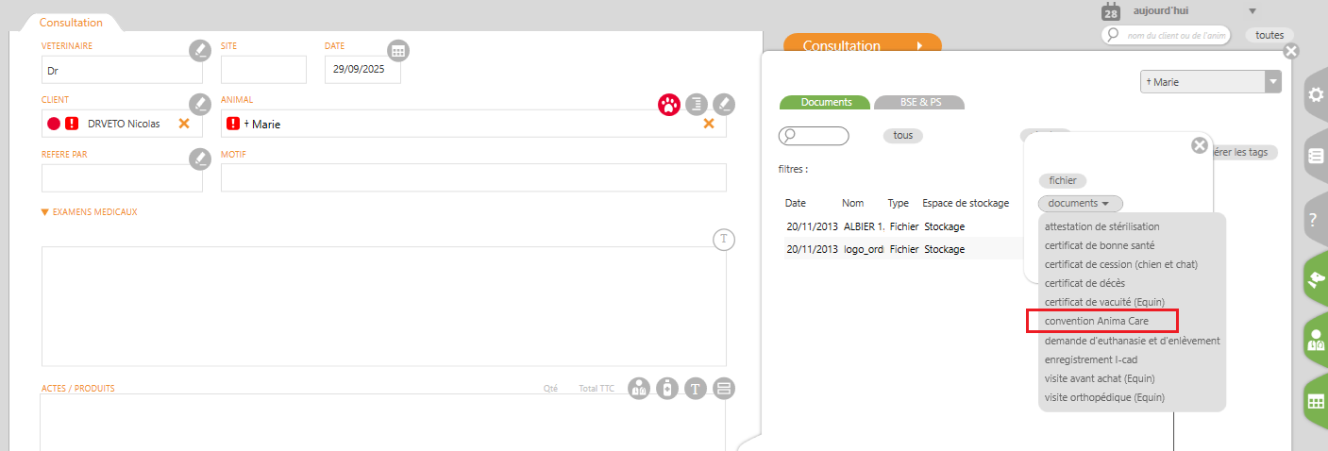Open the settings gear side tab

[x=1314, y=94]
